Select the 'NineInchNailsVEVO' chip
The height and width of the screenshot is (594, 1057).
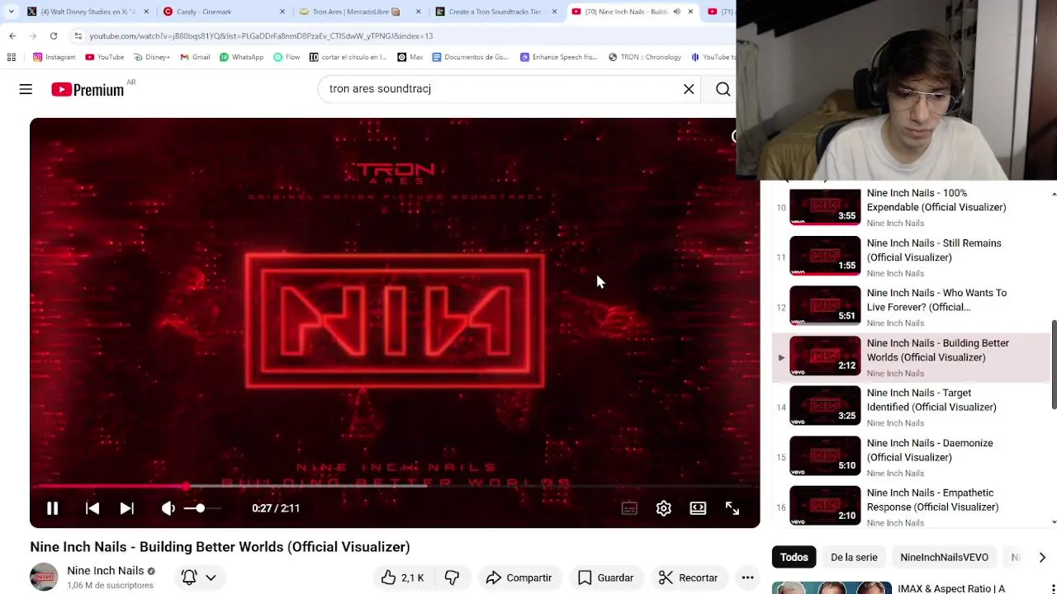[x=944, y=558]
